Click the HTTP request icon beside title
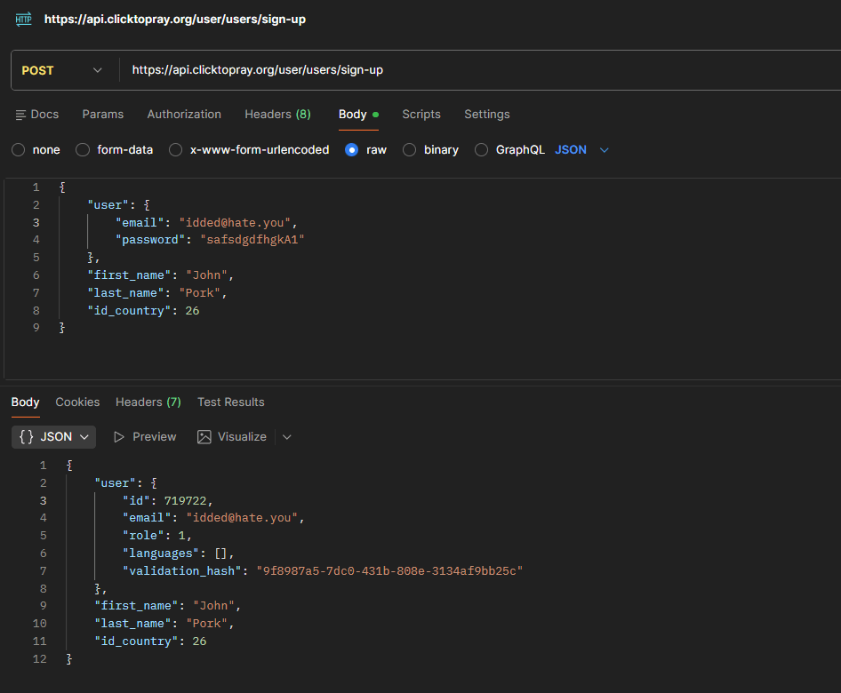This screenshot has height=693, width=841. pyautogui.click(x=24, y=20)
